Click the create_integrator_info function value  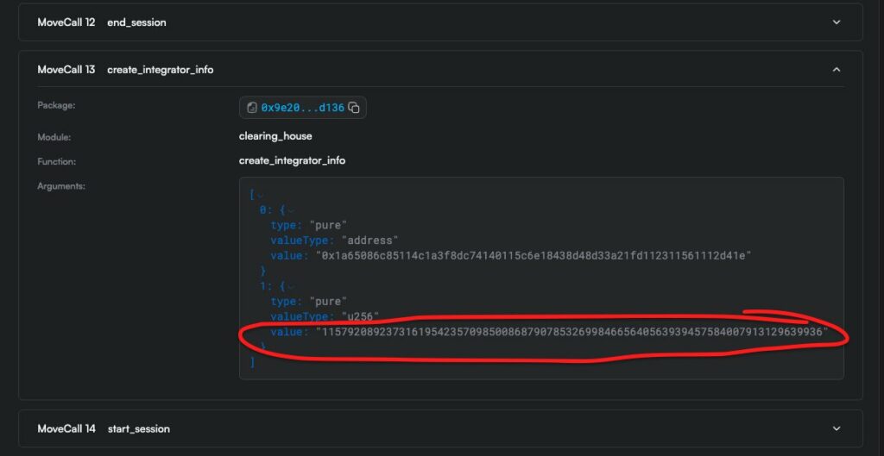click(292, 161)
